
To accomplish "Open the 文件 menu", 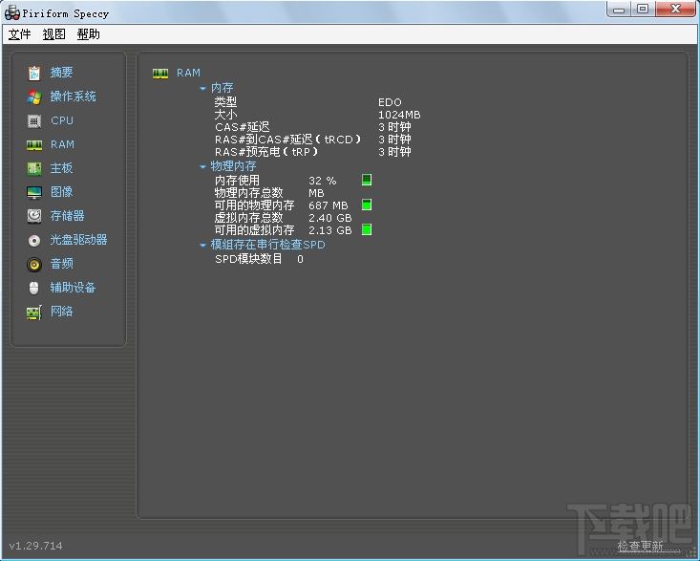I will pos(20,34).
